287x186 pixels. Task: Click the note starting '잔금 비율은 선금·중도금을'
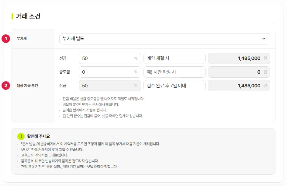coord(103,99)
